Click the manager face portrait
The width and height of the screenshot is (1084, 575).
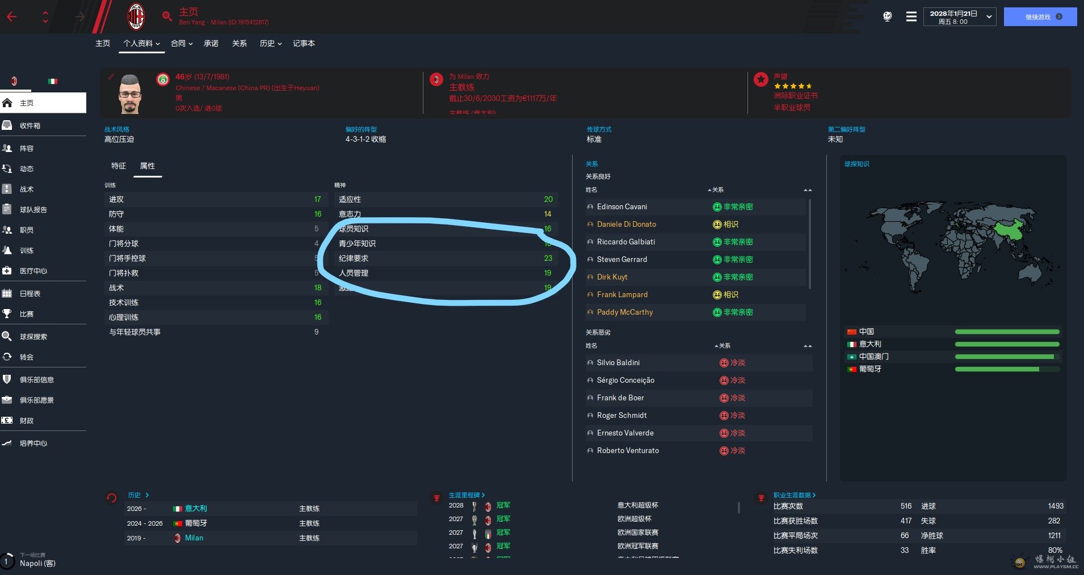[130, 94]
